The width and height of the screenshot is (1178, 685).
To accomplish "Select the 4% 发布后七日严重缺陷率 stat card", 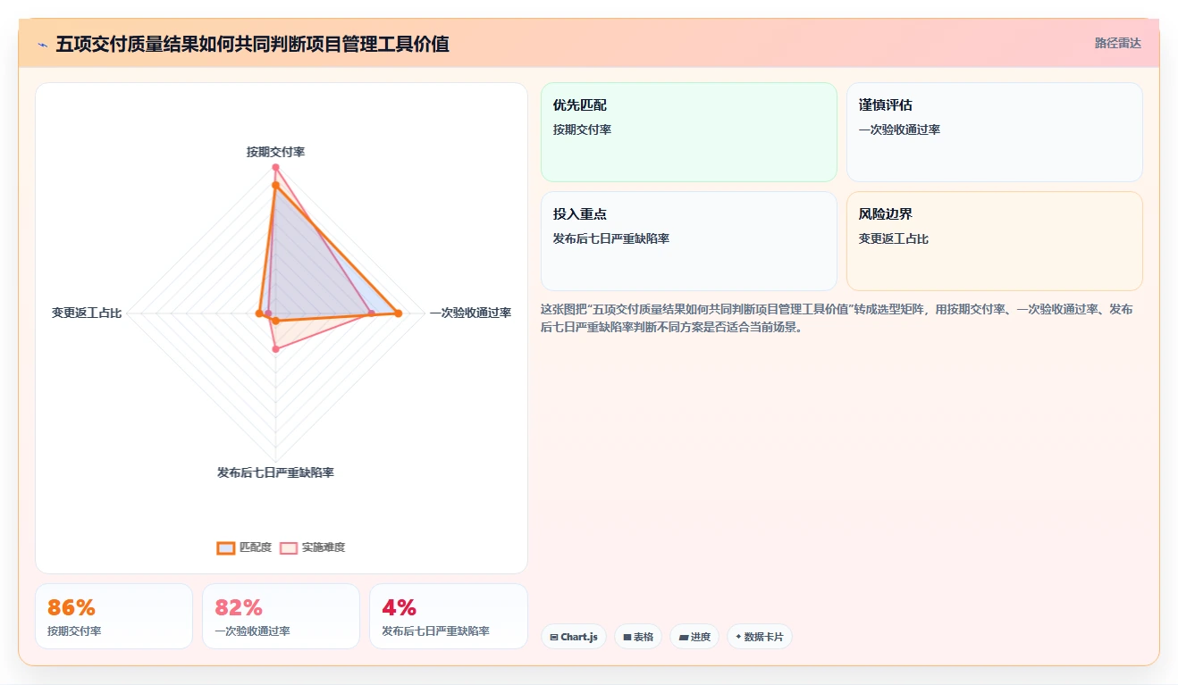I will pos(449,616).
